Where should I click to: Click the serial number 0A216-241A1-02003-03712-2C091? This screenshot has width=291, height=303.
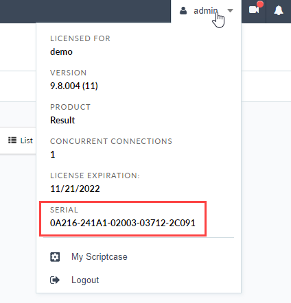[x=123, y=223]
